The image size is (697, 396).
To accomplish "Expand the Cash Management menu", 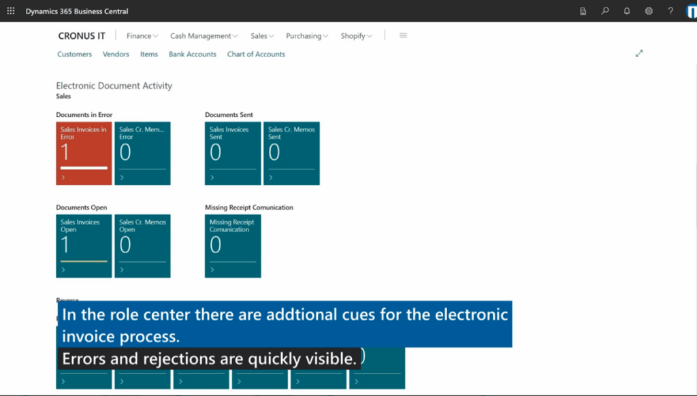I will [x=204, y=36].
